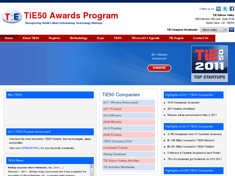The image size is (235, 176).
Task: Click the OPINION POLL link
Action: (31, 148)
